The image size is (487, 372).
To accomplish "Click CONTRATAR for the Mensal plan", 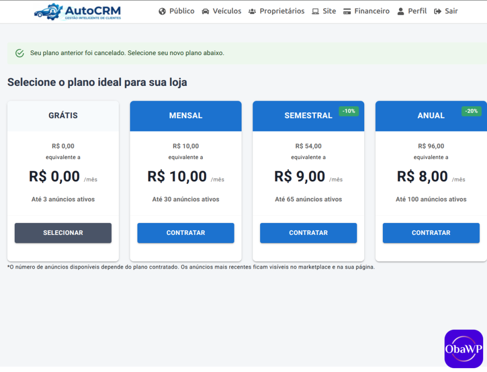I will [186, 233].
